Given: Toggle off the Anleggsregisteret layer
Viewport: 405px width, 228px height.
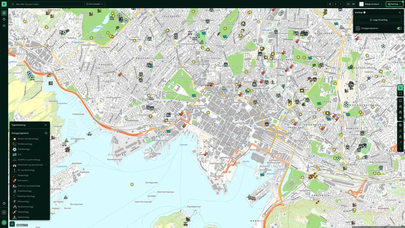Looking at the screenshot, I should click(399, 28).
